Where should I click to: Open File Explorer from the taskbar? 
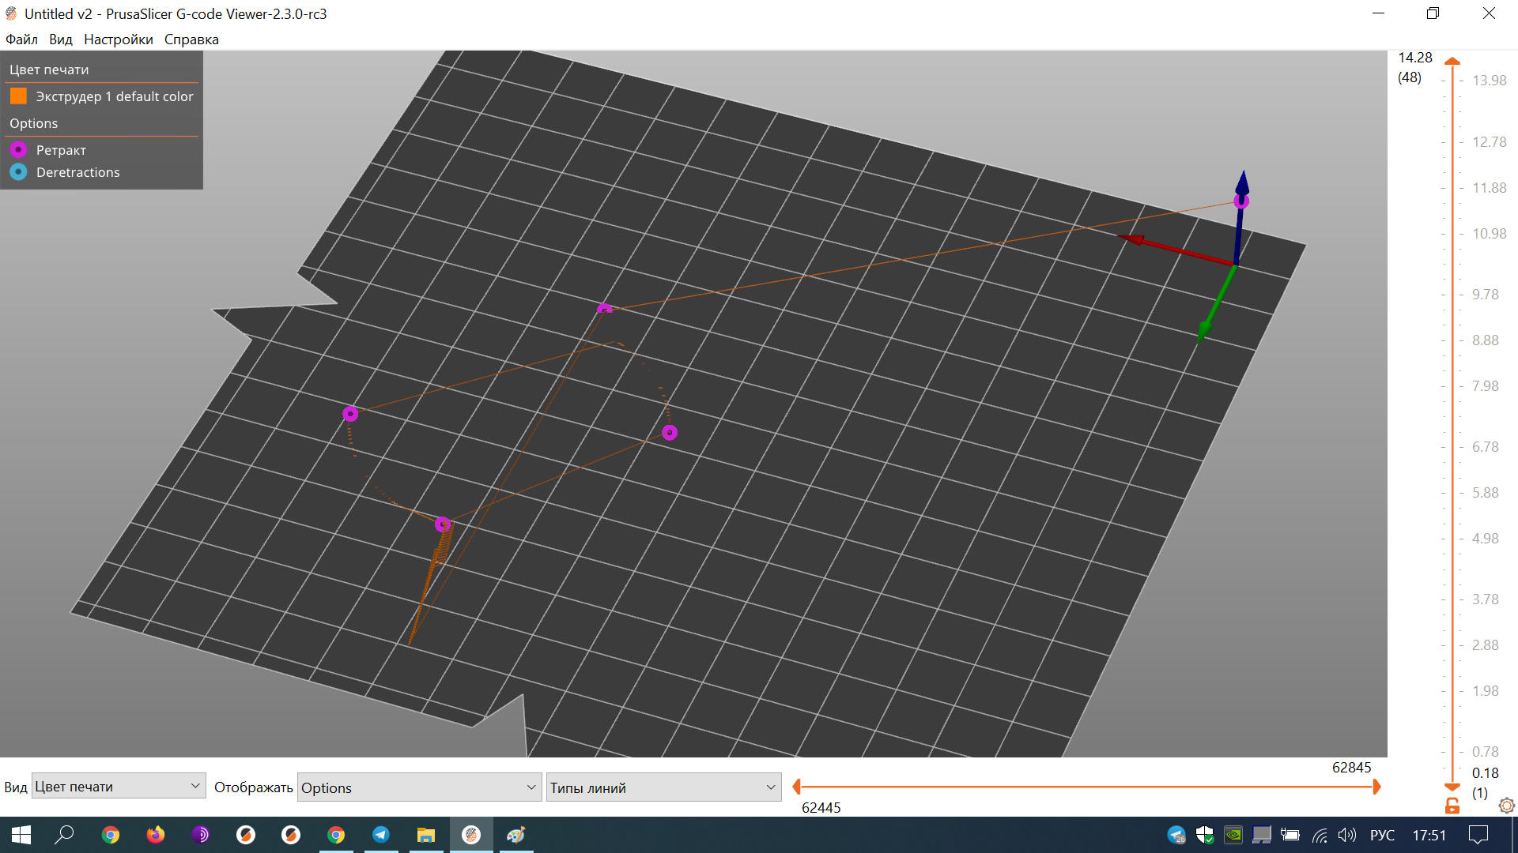click(x=426, y=835)
